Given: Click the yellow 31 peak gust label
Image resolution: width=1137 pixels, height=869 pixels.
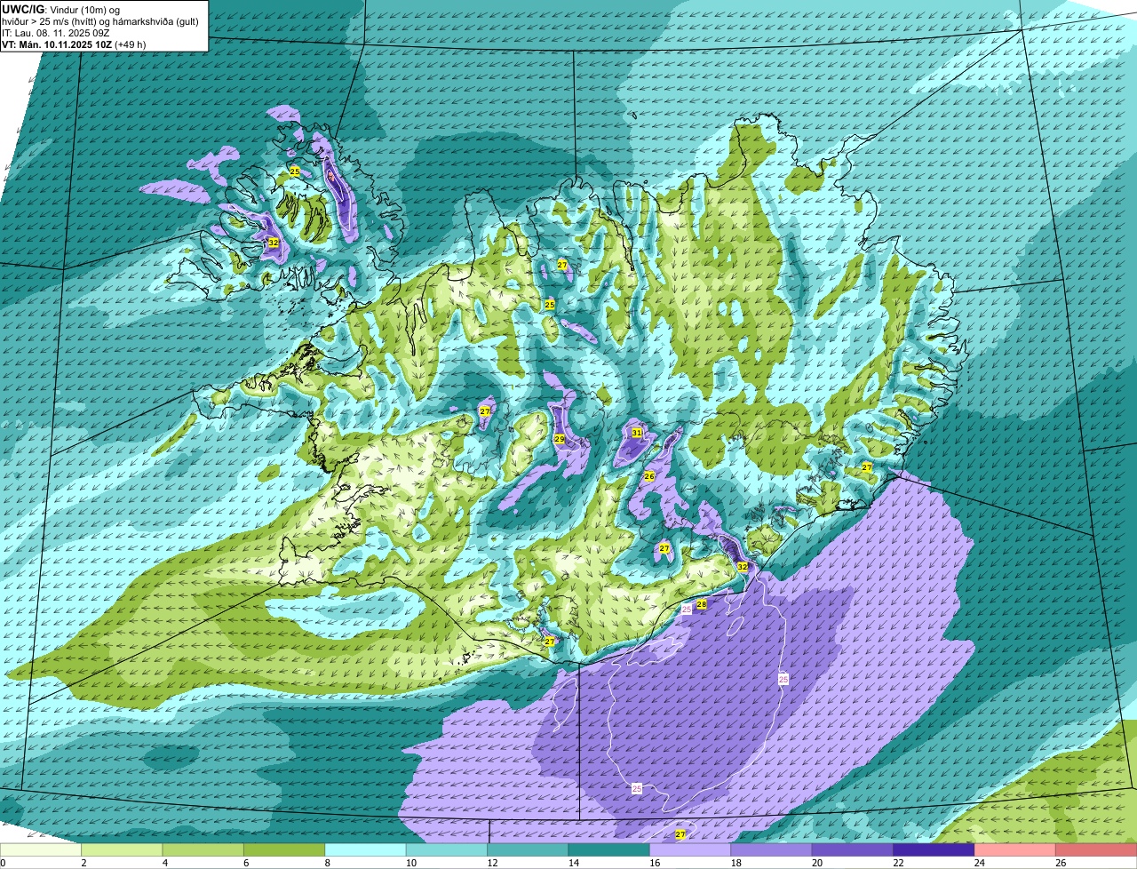Looking at the screenshot, I should (637, 433).
